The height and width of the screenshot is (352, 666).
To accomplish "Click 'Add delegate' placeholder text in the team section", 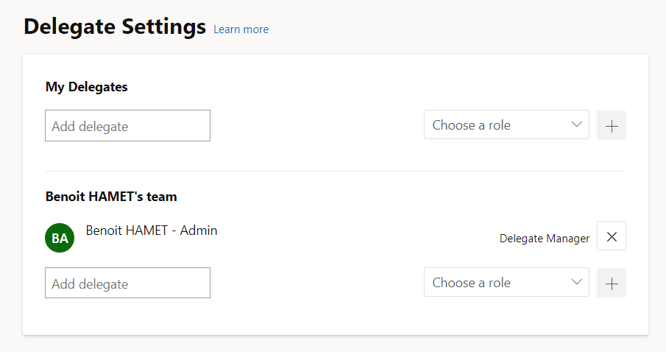I will tap(90, 284).
